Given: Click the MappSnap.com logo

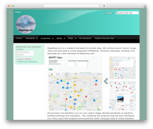Looking at the screenshot, I should 26,24.
